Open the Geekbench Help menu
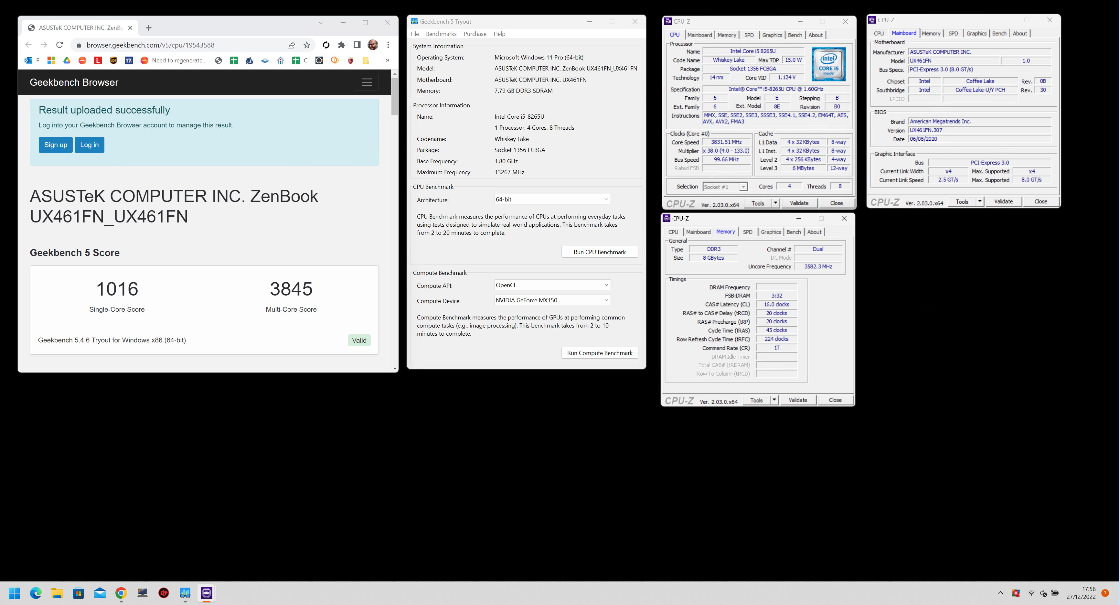 point(499,34)
